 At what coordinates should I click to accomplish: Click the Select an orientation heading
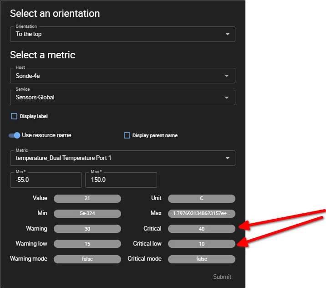55,14
